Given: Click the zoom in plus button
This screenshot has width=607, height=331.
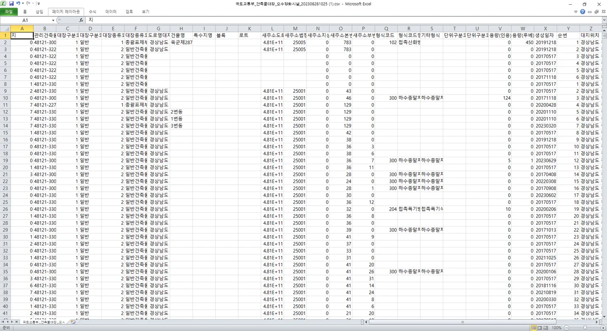Looking at the screenshot, I should (x=603, y=328).
